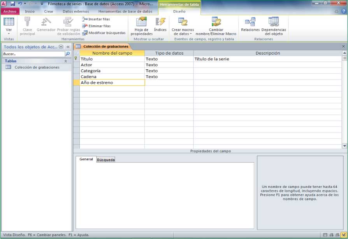Click the Tipo de datos column header
Viewport: 348px width, 239px height.
click(x=169, y=53)
